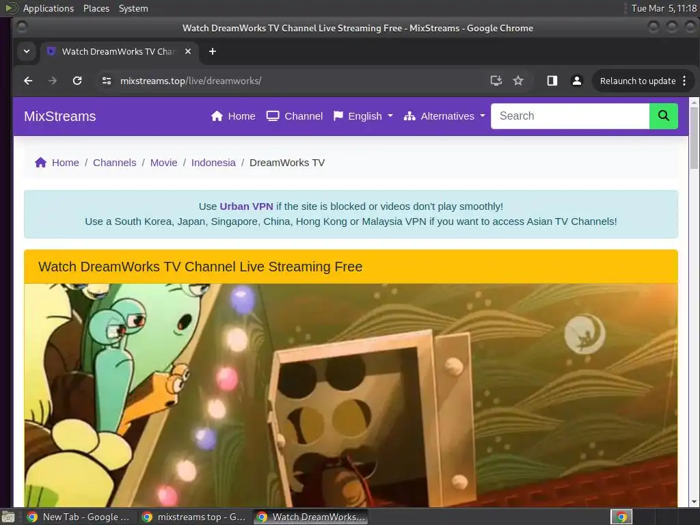The image size is (700, 525).
Task: Bookmark this page with the star icon
Action: coord(518,81)
